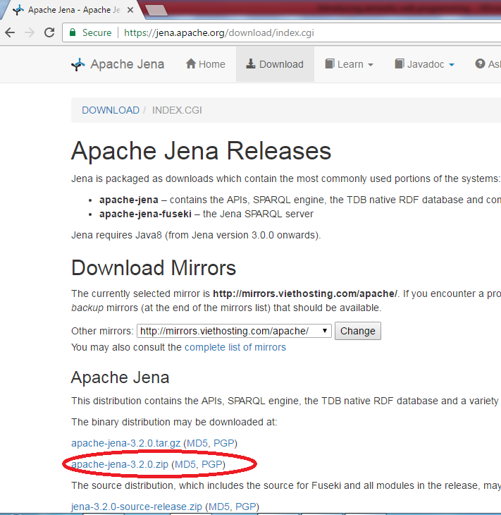Reload the page with refresh icon
Viewport: 501px width, 515px height.
click(x=49, y=32)
